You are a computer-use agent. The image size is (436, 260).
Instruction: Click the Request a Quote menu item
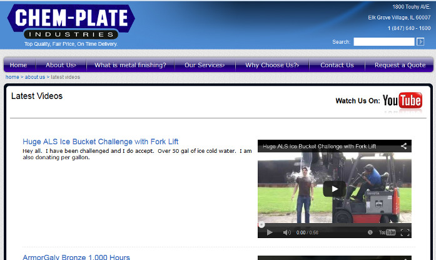click(x=400, y=65)
